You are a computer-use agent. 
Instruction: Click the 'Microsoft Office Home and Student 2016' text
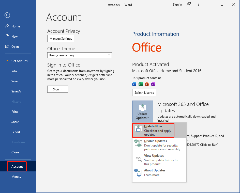[167, 71]
